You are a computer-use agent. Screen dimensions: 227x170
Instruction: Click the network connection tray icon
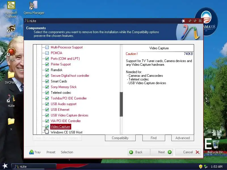205,167
